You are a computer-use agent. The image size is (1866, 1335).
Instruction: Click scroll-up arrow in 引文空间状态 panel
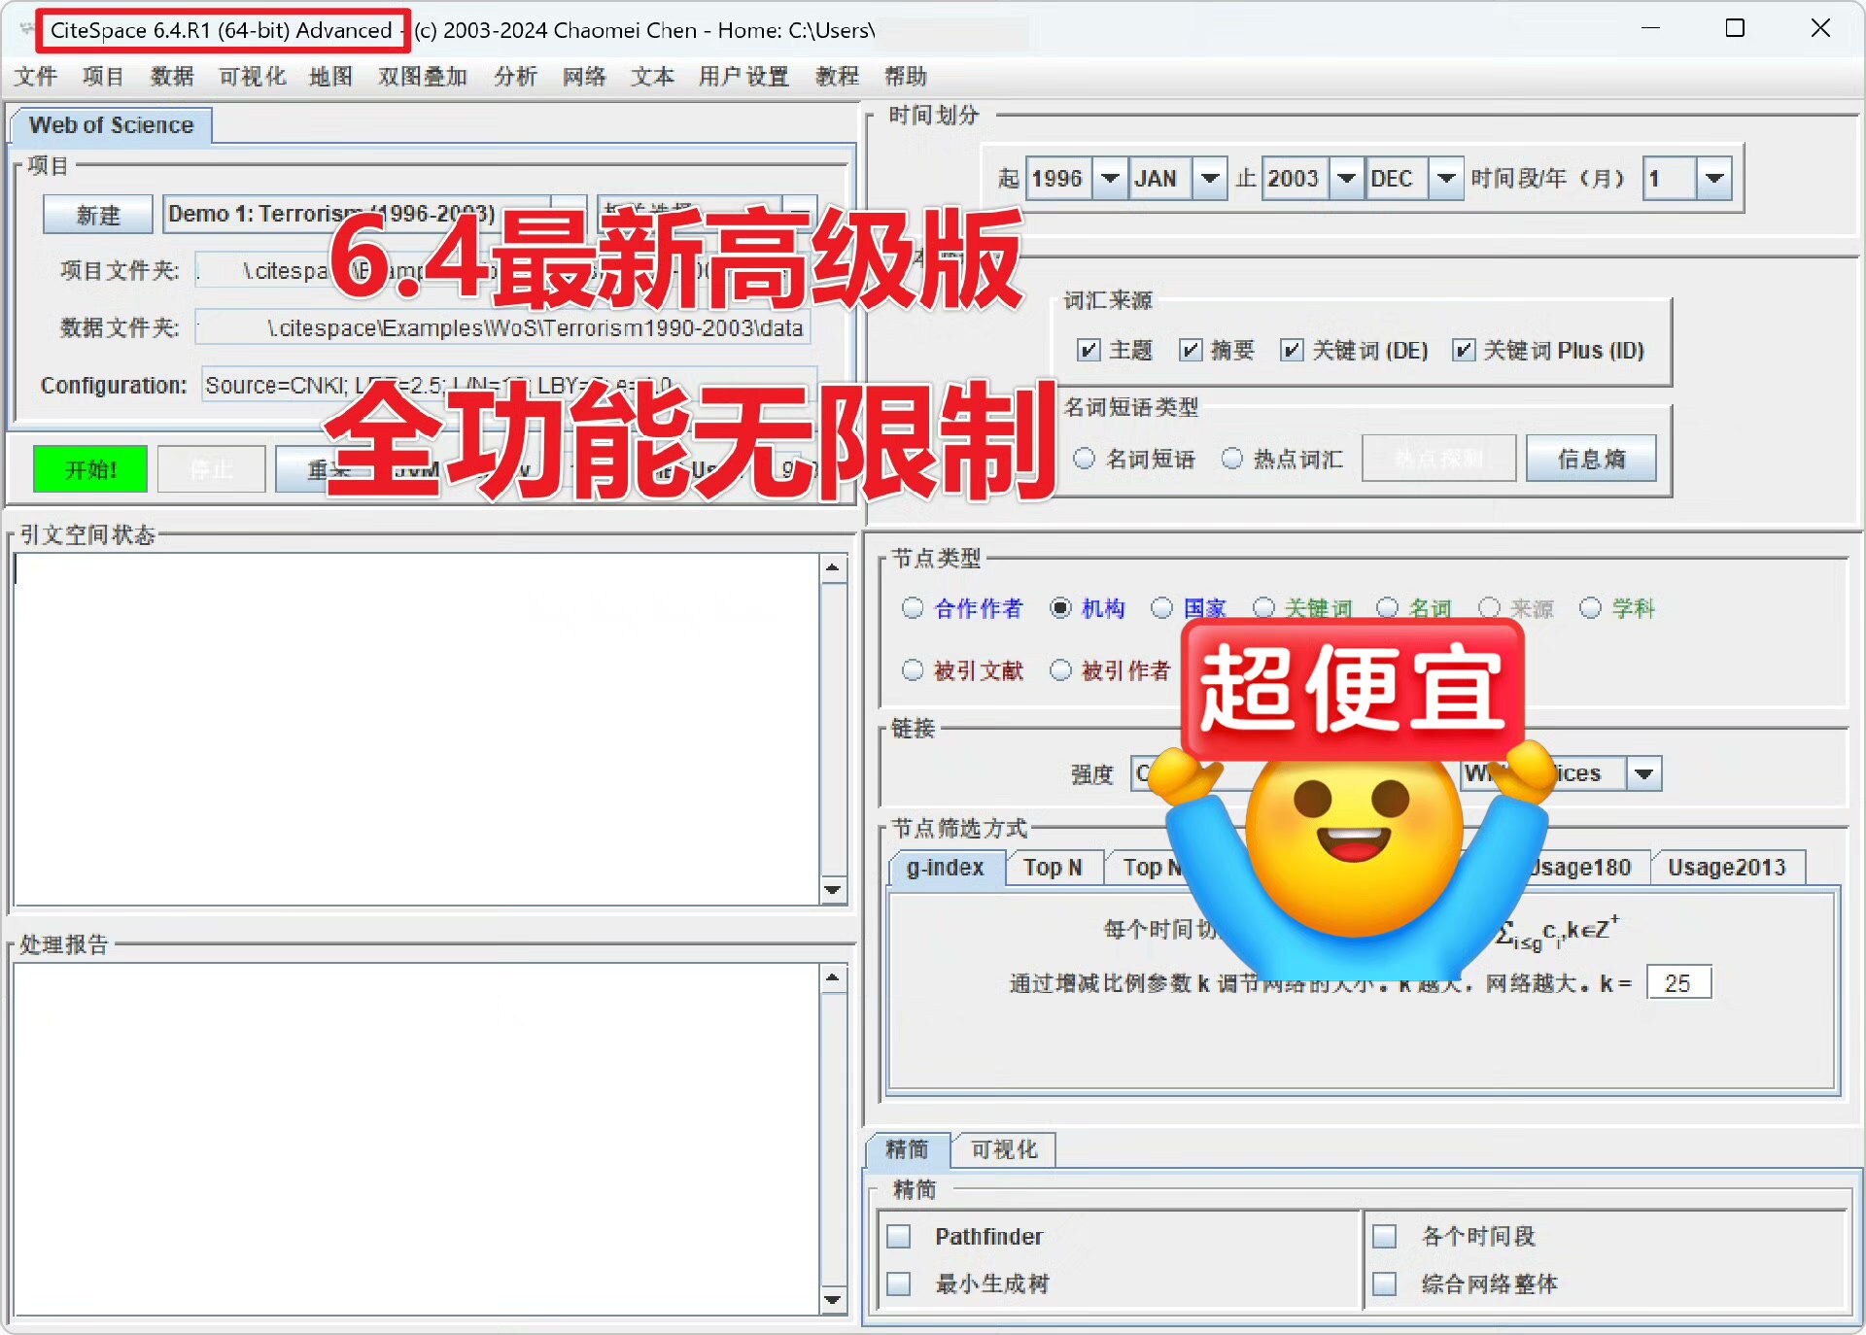pos(833,567)
